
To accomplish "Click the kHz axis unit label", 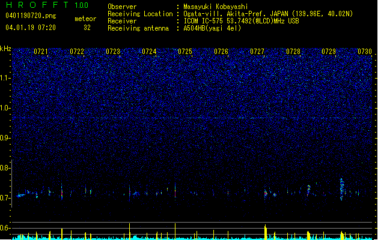I will point(5,49).
